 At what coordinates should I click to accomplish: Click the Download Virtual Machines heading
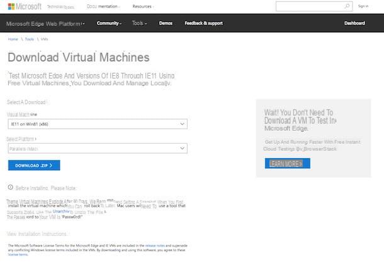click(79, 57)
